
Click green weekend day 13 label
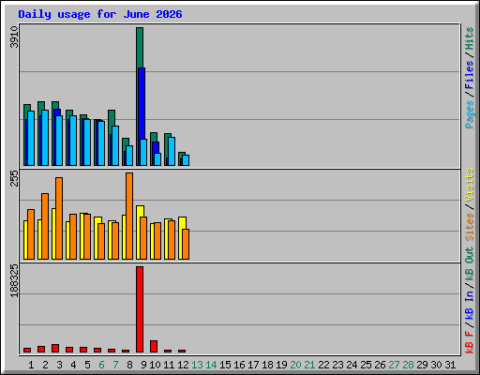[x=197, y=365]
